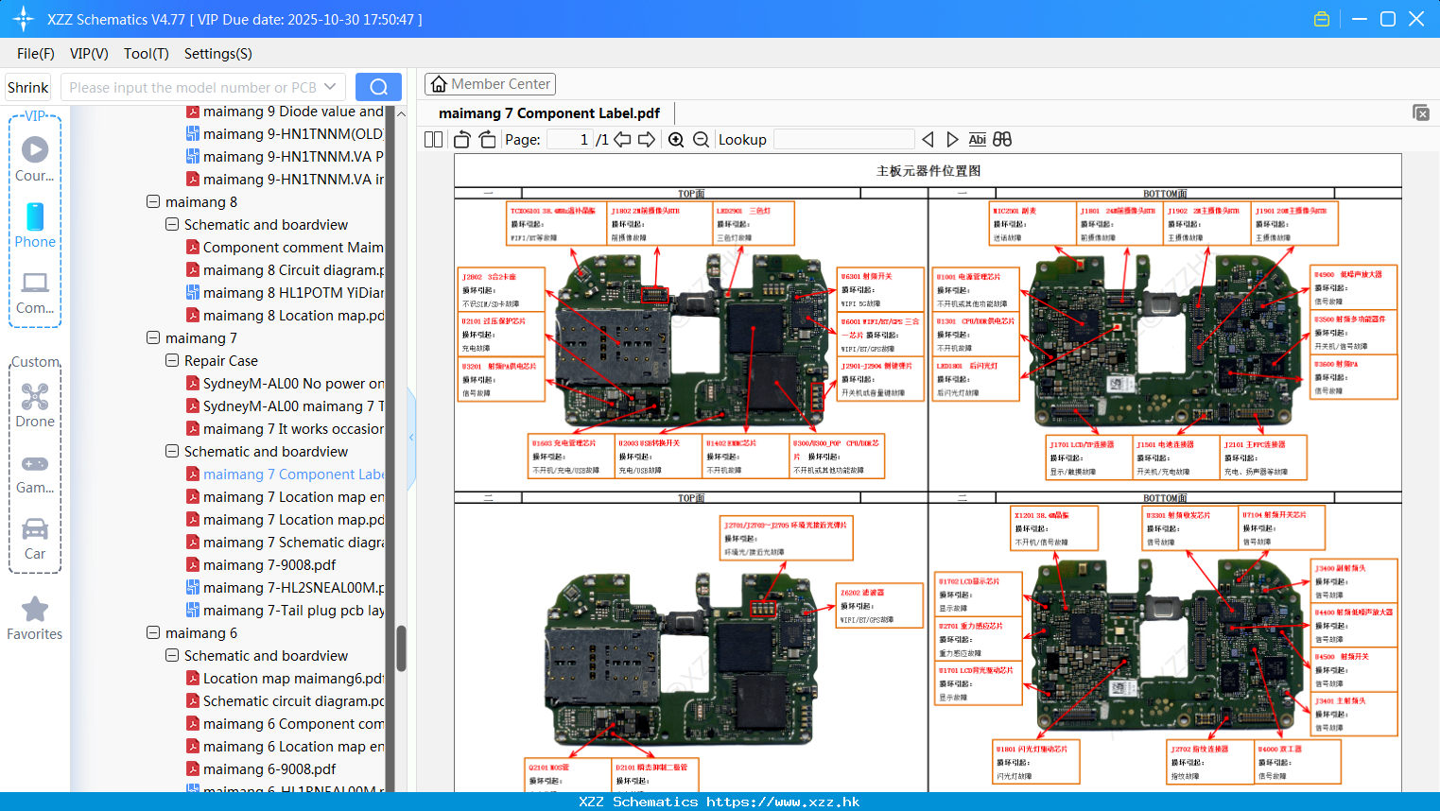Open Location map maimang6.pdf
The height and width of the screenshot is (811, 1440).
294,679
